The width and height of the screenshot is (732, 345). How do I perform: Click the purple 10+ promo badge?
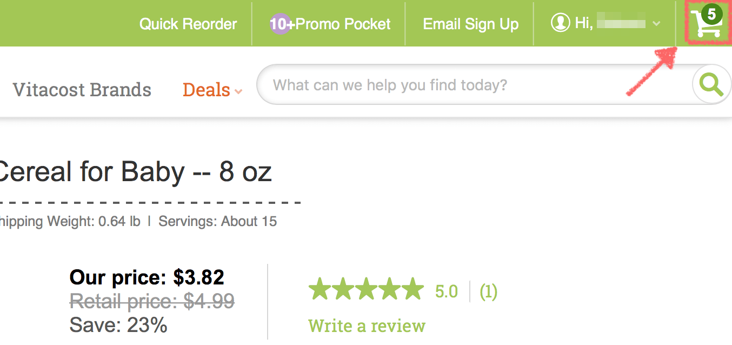click(280, 24)
